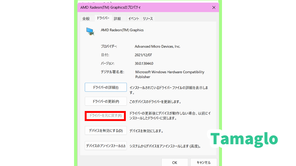Viewport: 296px width, 166px height.
Task: Close the properties dialog with X
Action: [213, 7]
